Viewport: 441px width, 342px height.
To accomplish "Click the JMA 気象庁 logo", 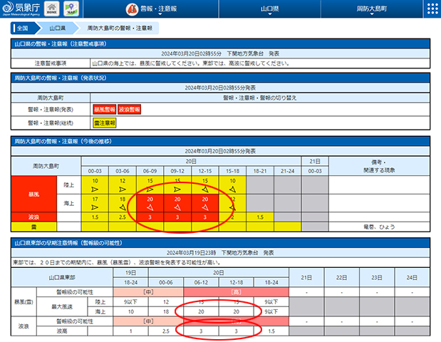I will coord(21,9).
